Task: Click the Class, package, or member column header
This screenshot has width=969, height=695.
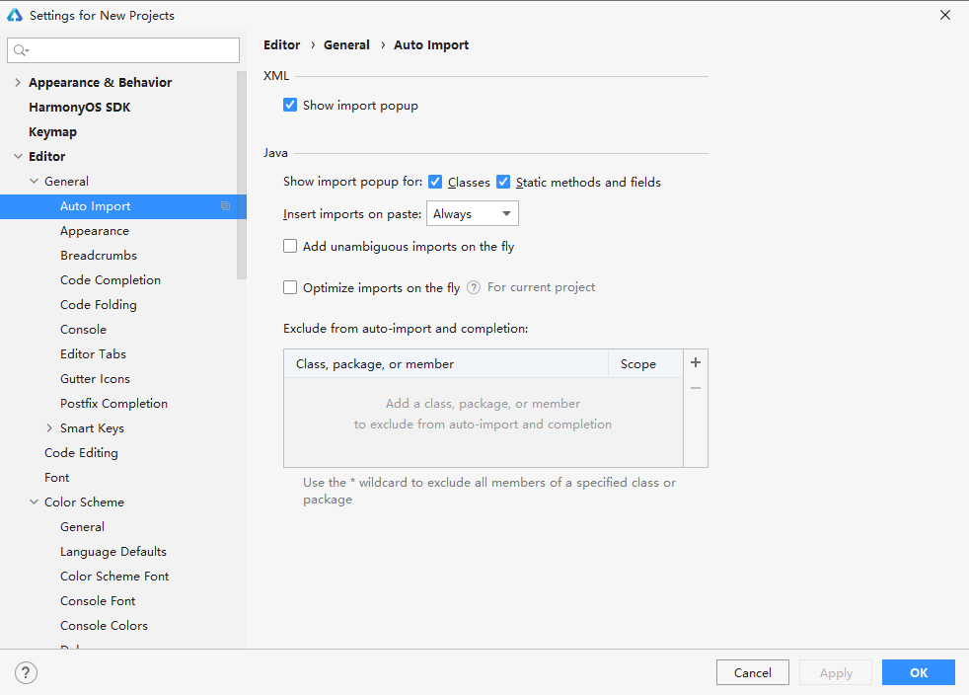Action: click(446, 363)
